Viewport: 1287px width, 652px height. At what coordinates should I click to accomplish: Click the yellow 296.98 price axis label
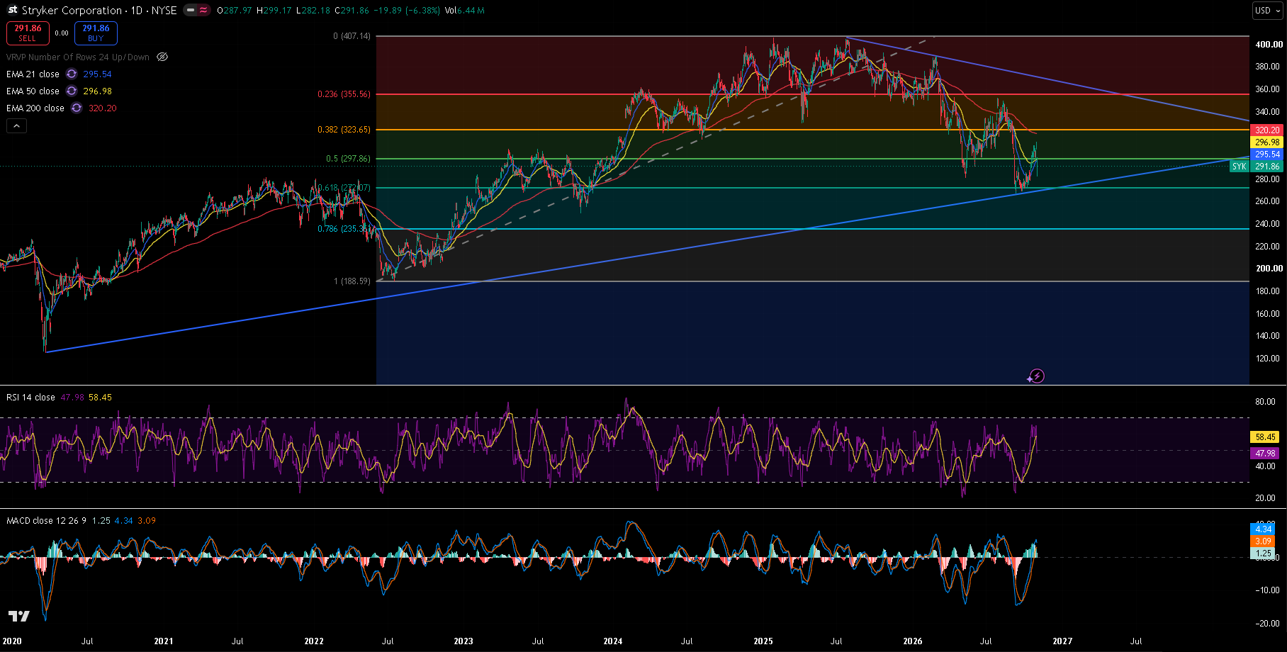click(1267, 142)
